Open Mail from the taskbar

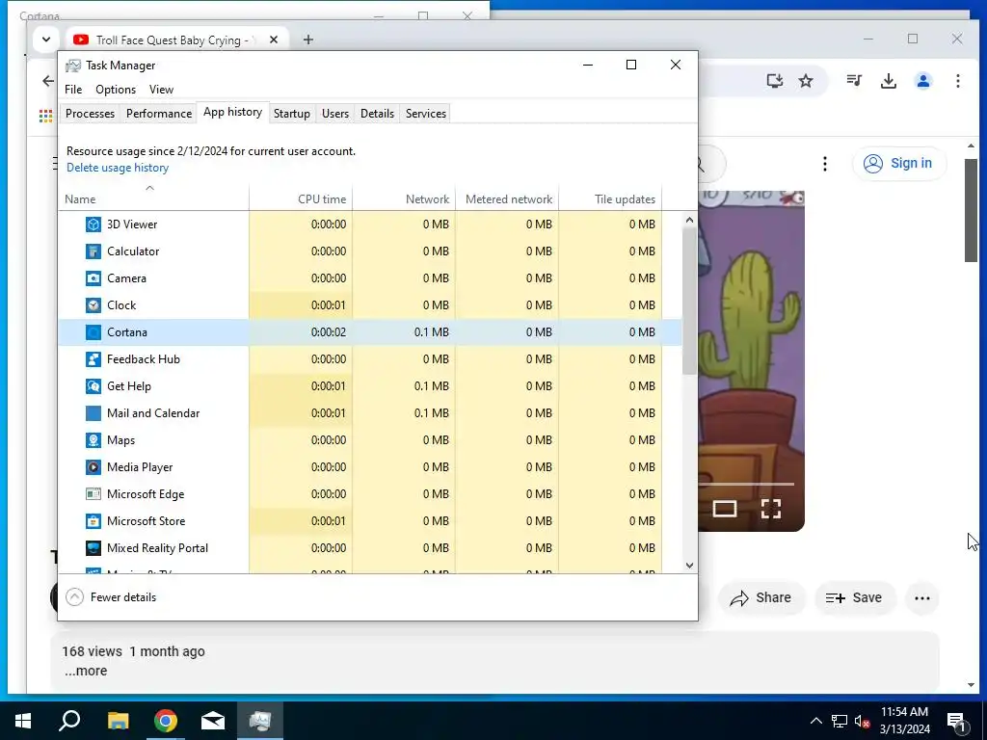pyautogui.click(x=213, y=721)
